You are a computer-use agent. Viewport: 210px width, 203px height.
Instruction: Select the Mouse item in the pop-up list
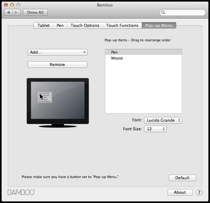point(144,58)
